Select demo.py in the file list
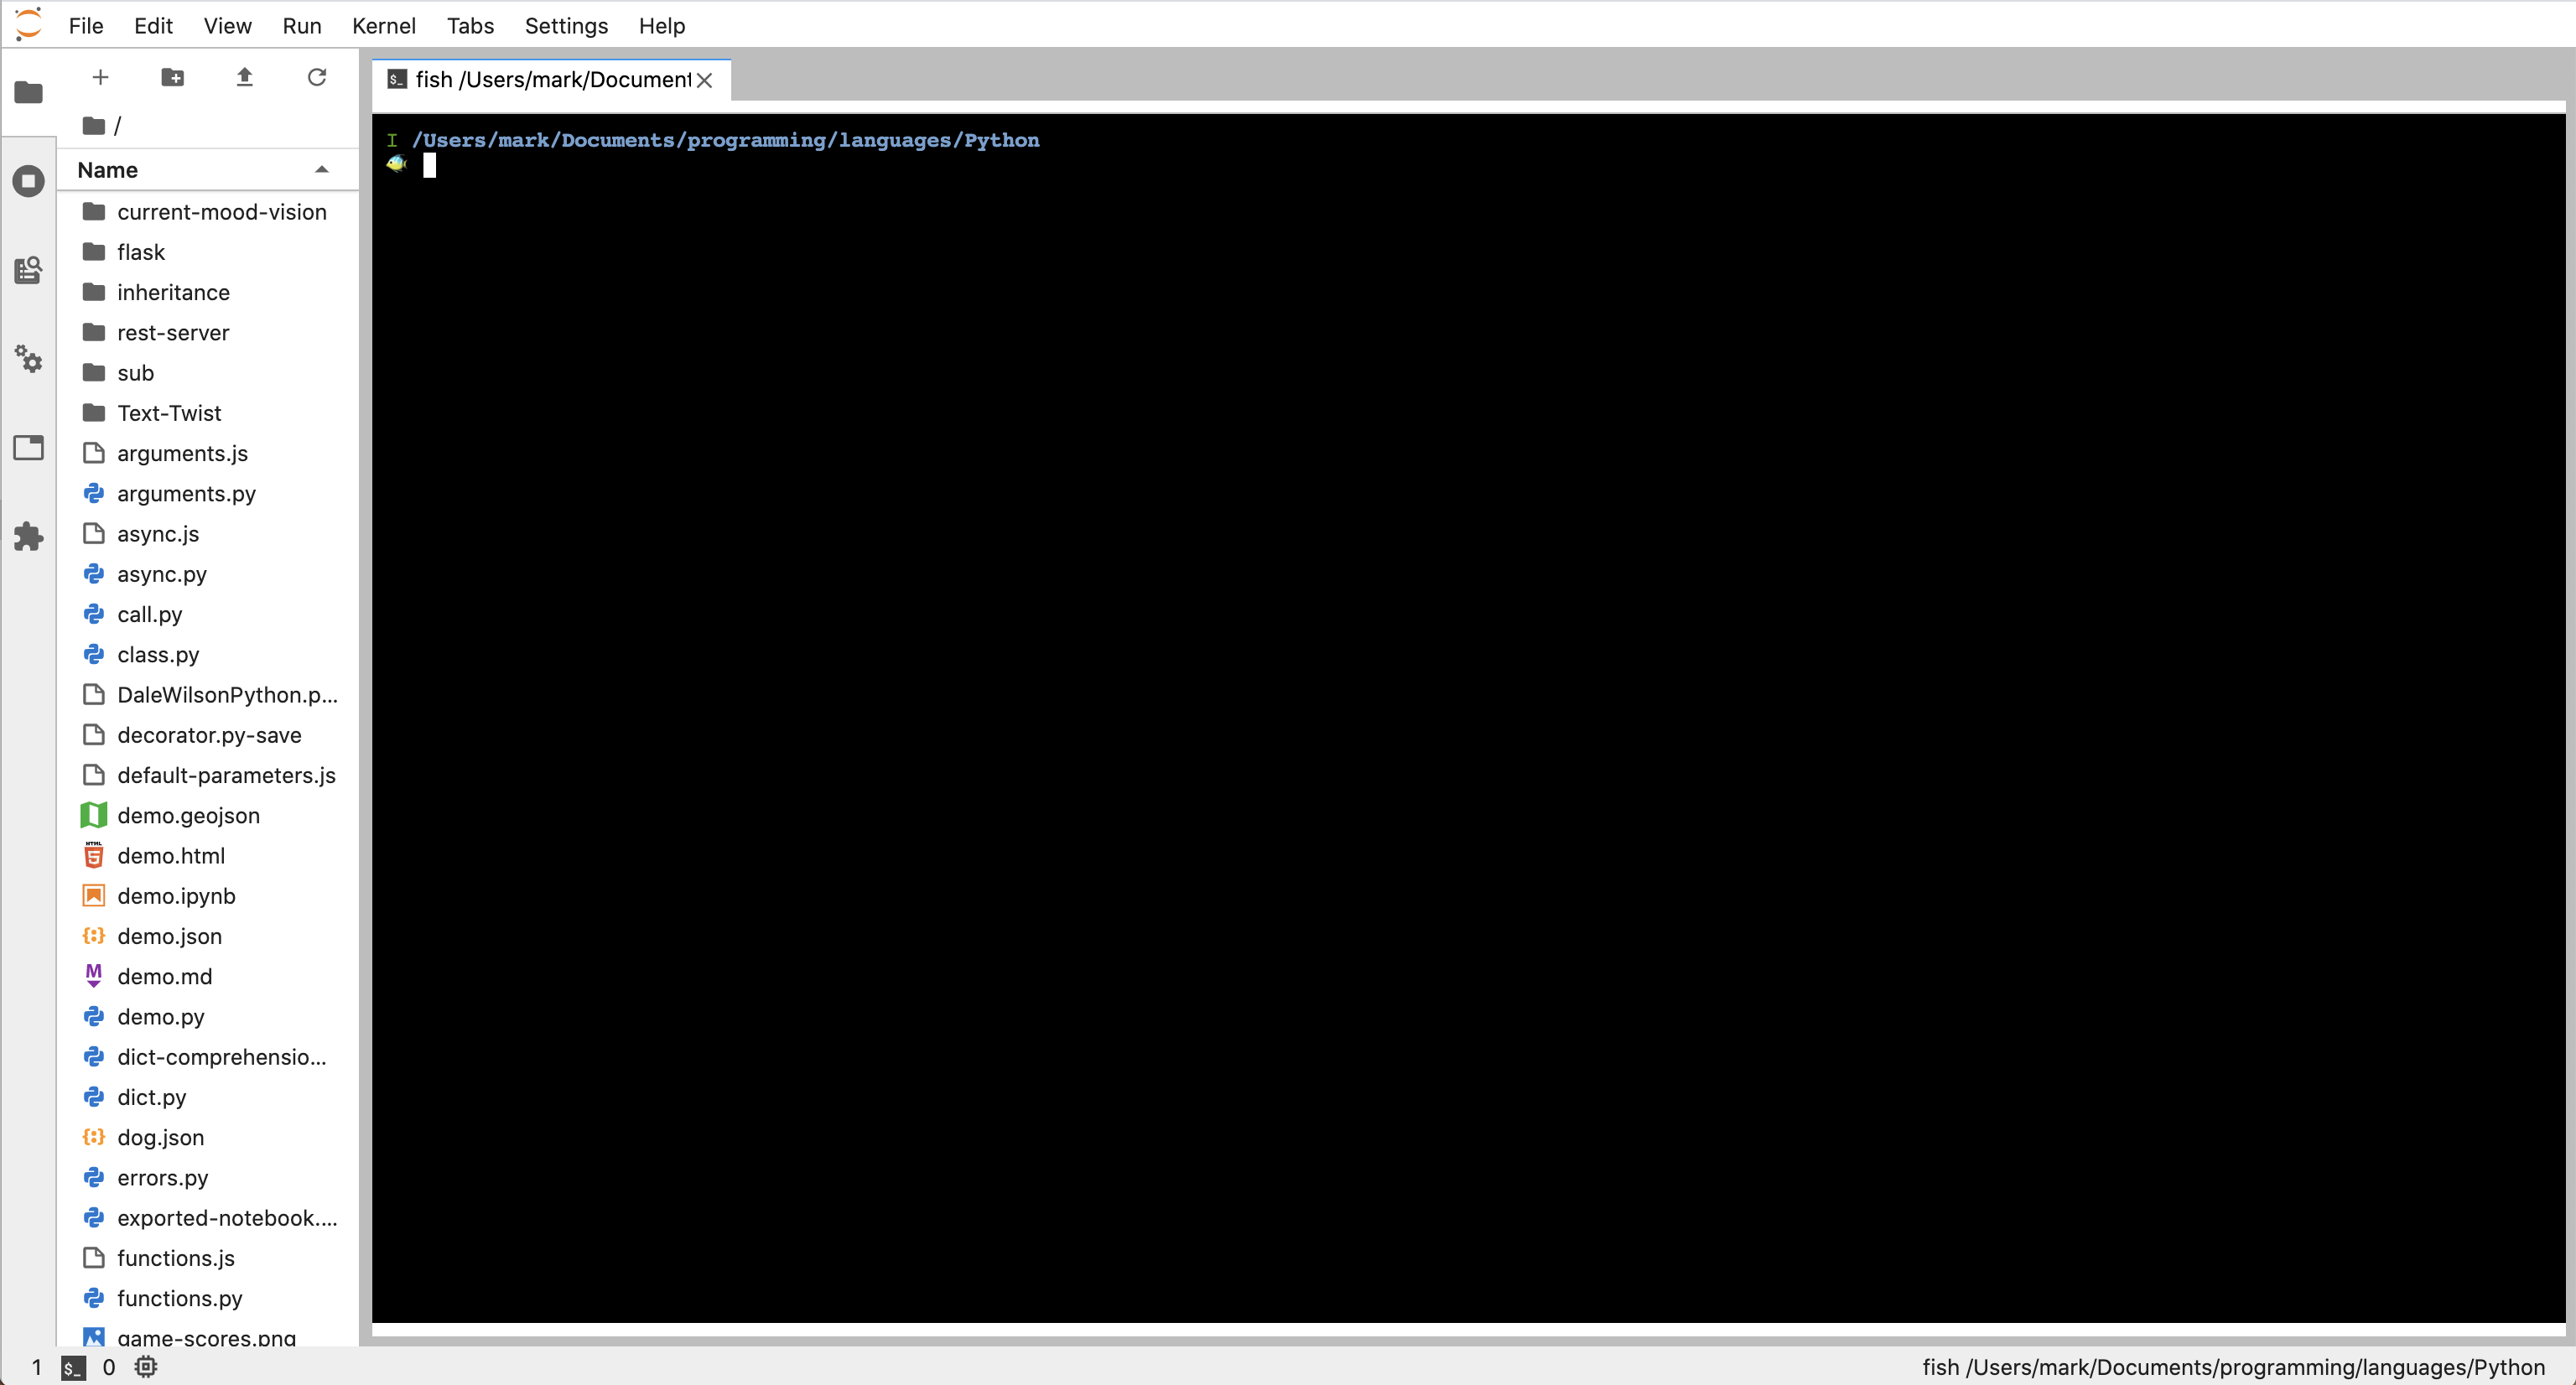This screenshot has height=1385, width=2576. pos(160,1015)
